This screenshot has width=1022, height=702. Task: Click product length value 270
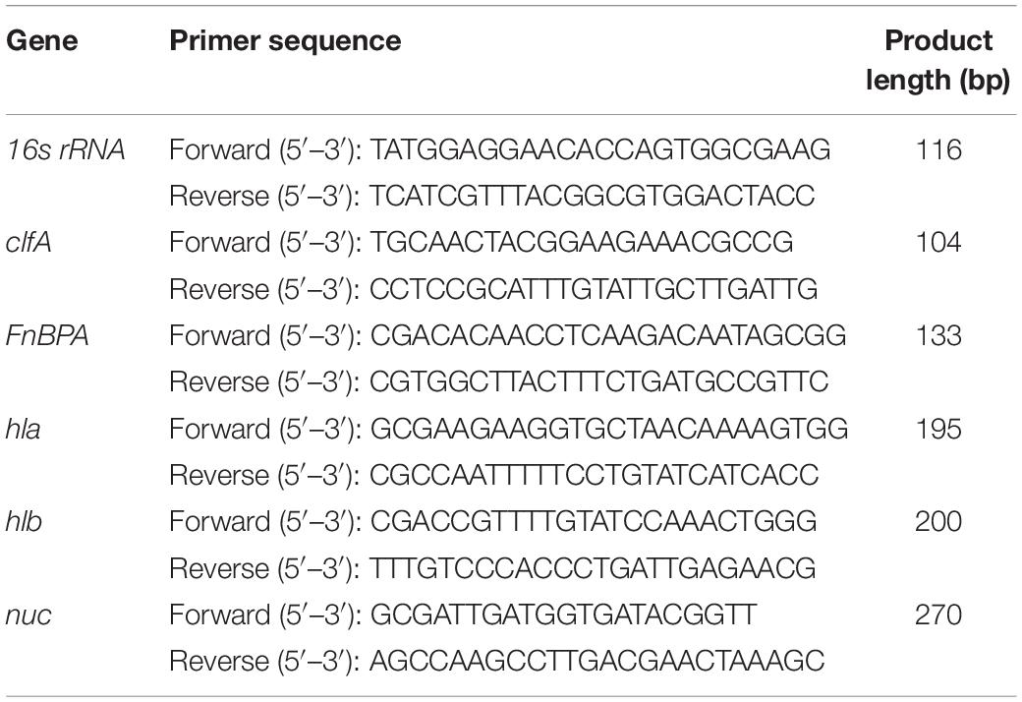point(938,615)
